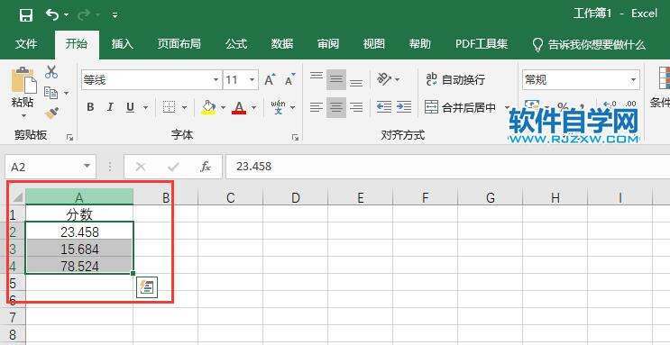Switch to the 数据 ribbon tab

(282, 44)
